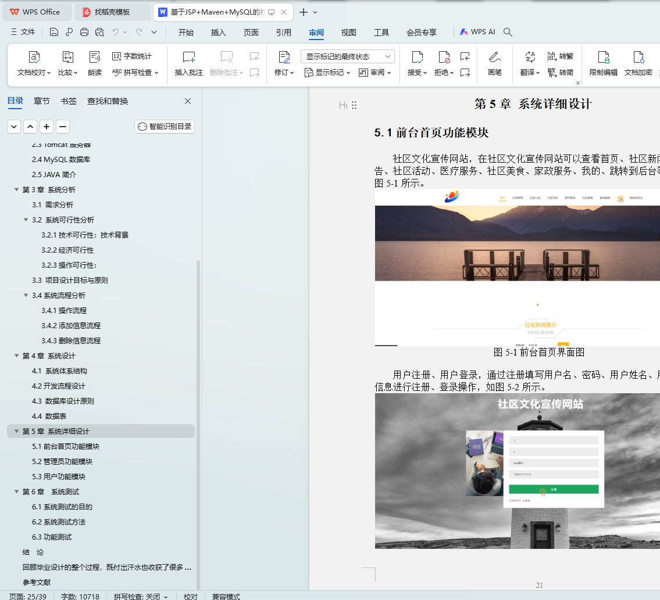Open 比较 compare documents tool

point(67,63)
